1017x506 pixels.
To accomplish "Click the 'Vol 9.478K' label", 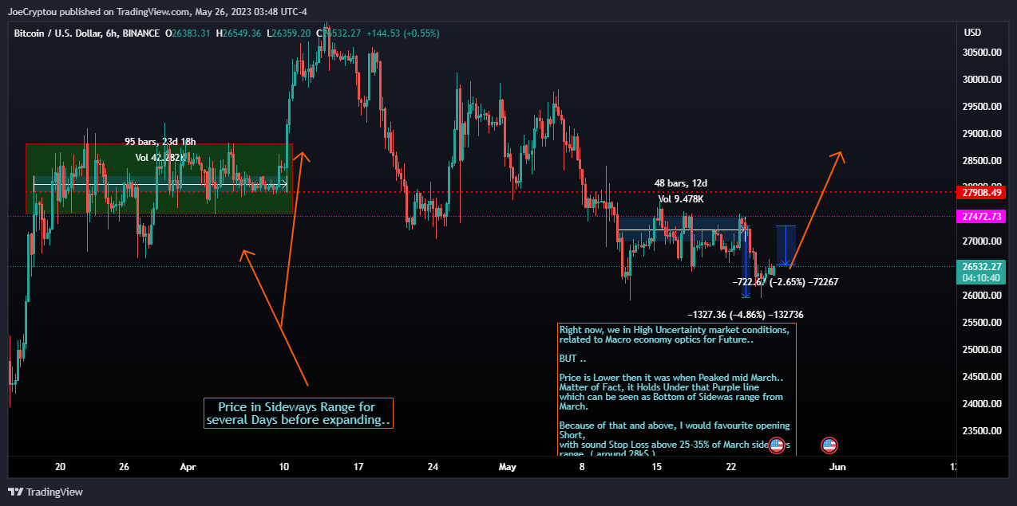I will 681,199.
